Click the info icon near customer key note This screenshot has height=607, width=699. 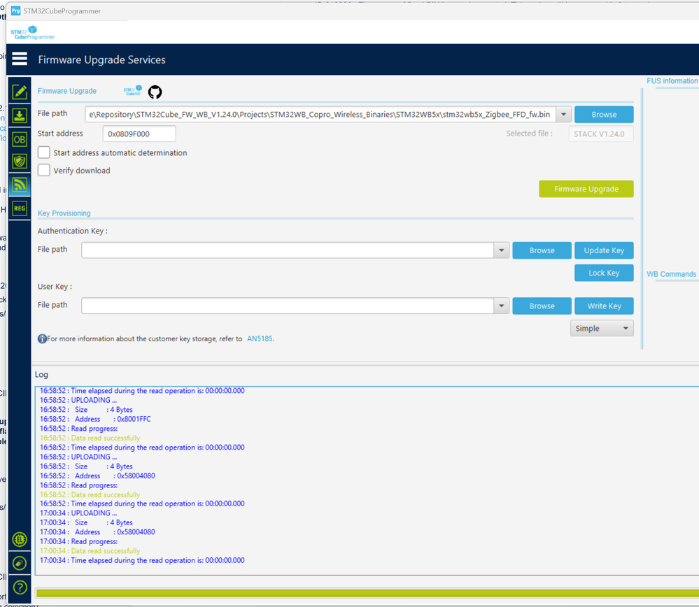coord(42,338)
